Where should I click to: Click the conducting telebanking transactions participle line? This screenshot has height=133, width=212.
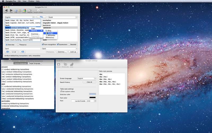coord(15,103)
